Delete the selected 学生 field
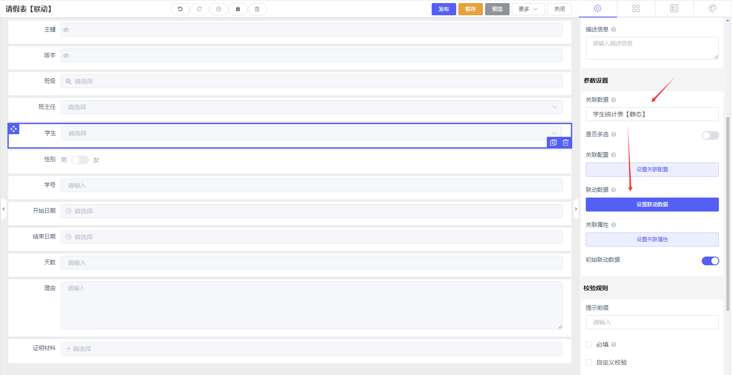Image resolution: width=732 pixels, height=375 pixels. click(566, 142)
